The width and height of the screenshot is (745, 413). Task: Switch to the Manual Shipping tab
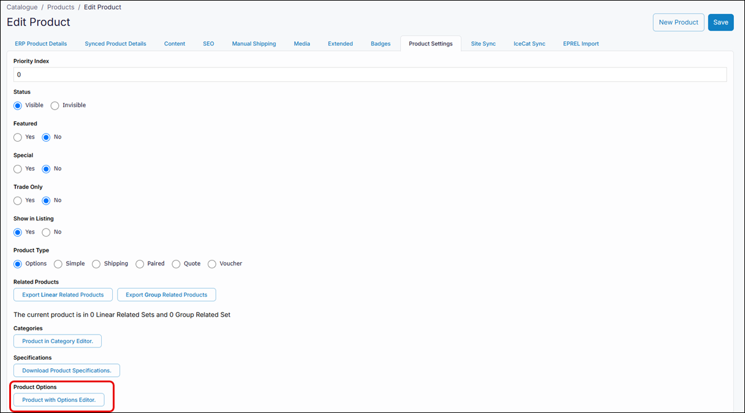254,44
